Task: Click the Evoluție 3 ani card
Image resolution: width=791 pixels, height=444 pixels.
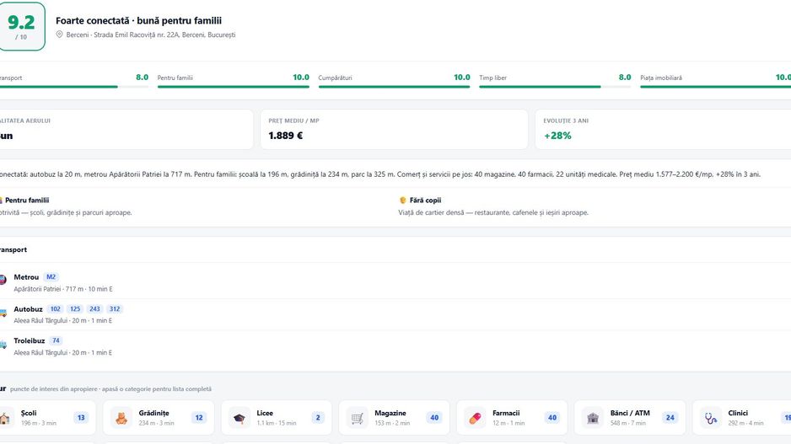Action: [x=663, y=129]
